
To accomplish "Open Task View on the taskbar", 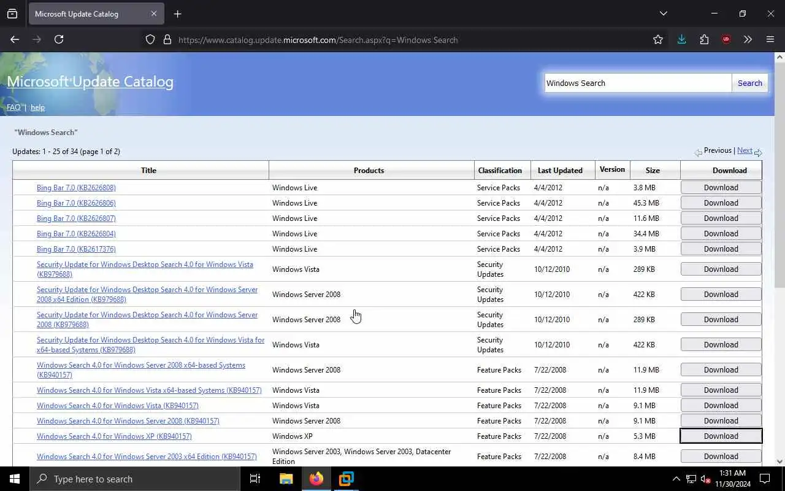I will coord(255,479).
